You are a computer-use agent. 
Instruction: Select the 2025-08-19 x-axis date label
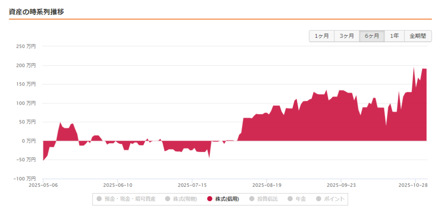click(266, 185)
